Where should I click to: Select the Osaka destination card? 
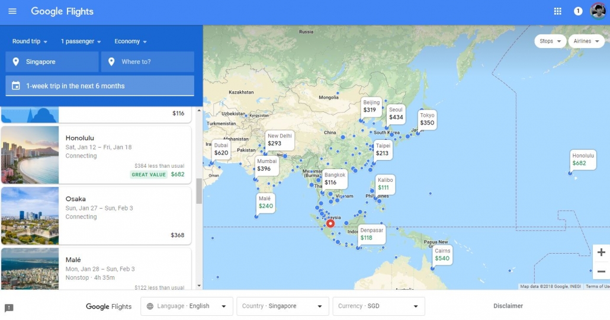click(x=96, y=216)
